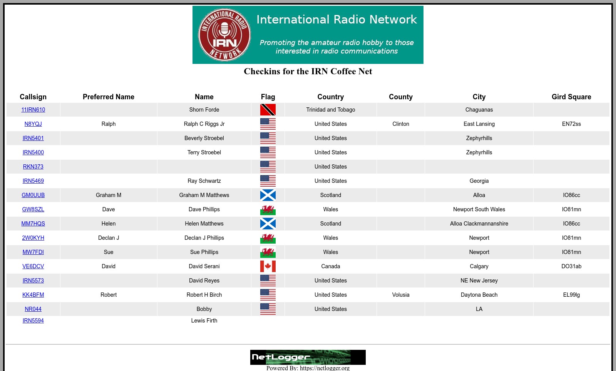
Task: Open callsign VE6DCV details
Action: coord(33,266)
